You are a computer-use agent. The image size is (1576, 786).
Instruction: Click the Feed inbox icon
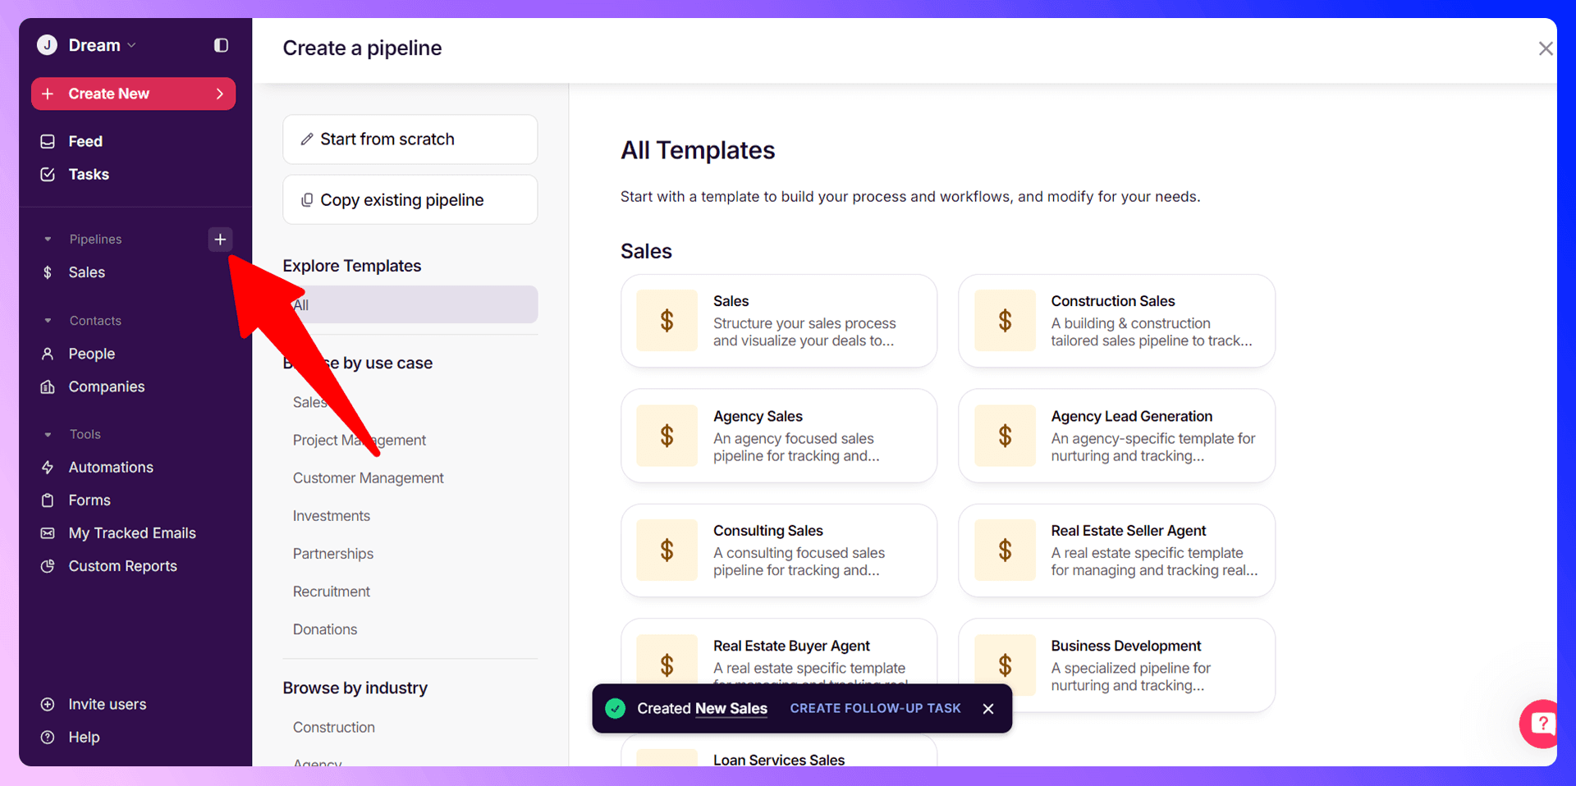(48, 141)
